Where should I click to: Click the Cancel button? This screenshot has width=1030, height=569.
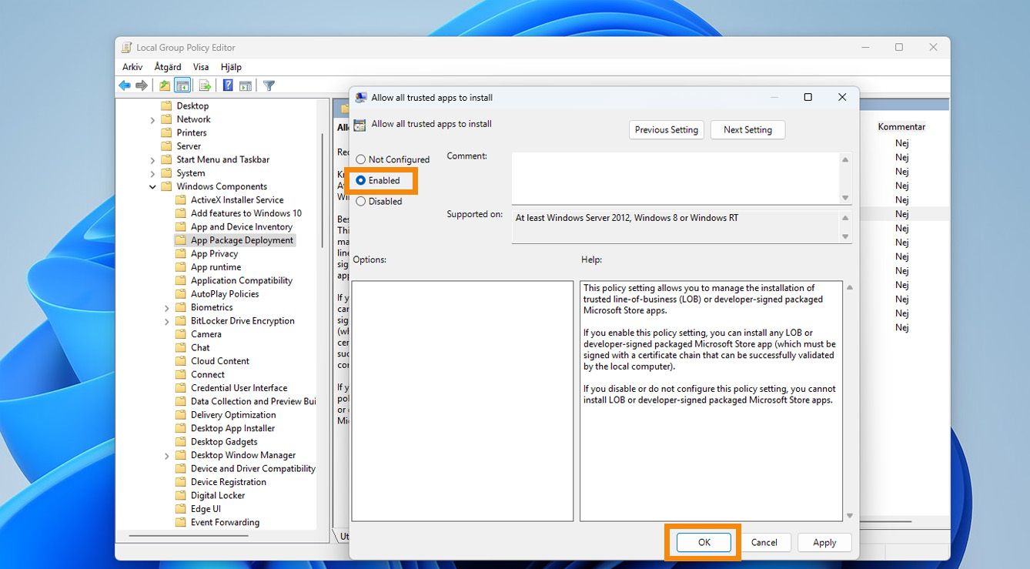[x=764, y=542]
